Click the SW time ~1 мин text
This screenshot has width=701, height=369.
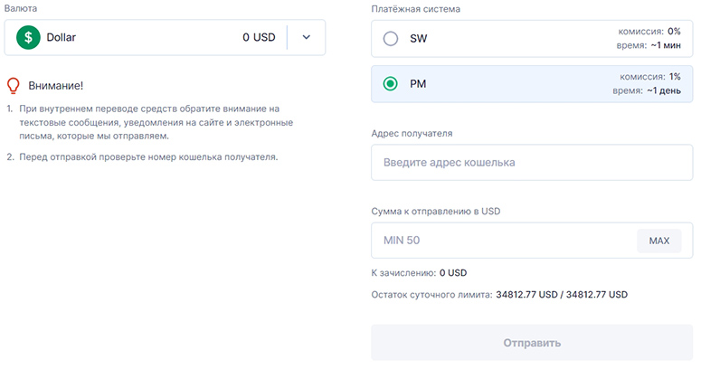[x=649, y=45]
